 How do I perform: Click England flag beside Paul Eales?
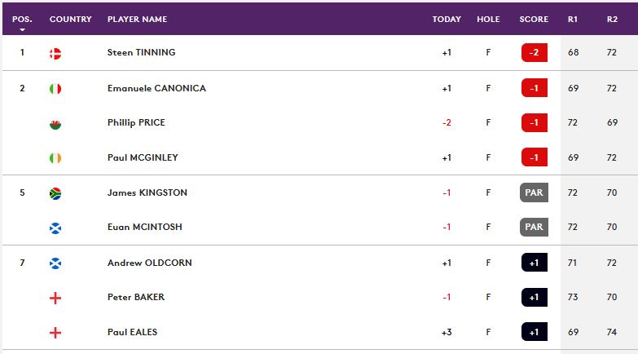point(55,333)
